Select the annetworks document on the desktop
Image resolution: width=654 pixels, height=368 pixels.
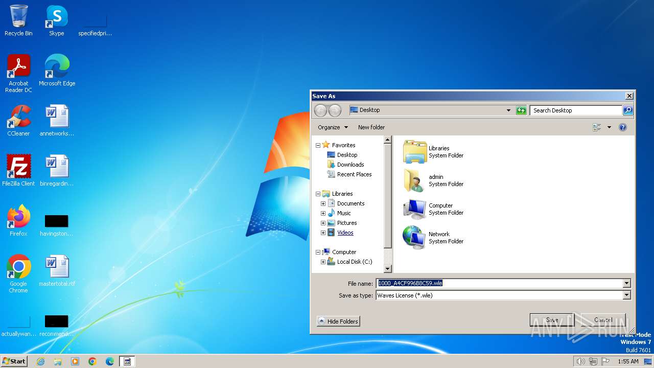(57, 121)
